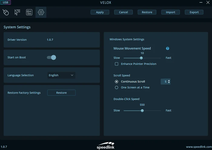Click the version 1.0.7 in status bar
Screen dimensions: 212x150
(4, 147)
